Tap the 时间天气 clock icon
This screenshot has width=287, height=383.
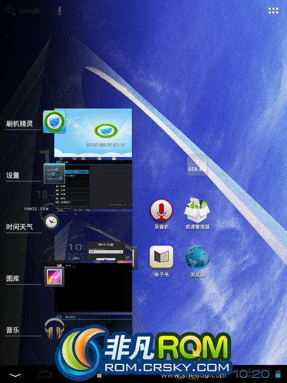[x=51, y=221]
